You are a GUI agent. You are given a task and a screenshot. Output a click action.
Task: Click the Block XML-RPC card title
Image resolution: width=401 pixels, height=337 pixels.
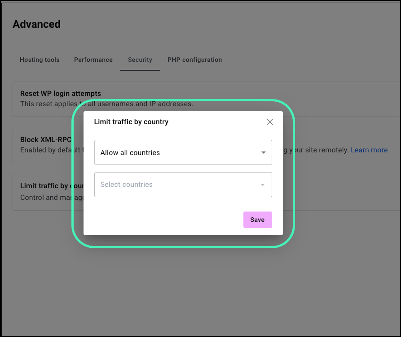click(46, 140)
